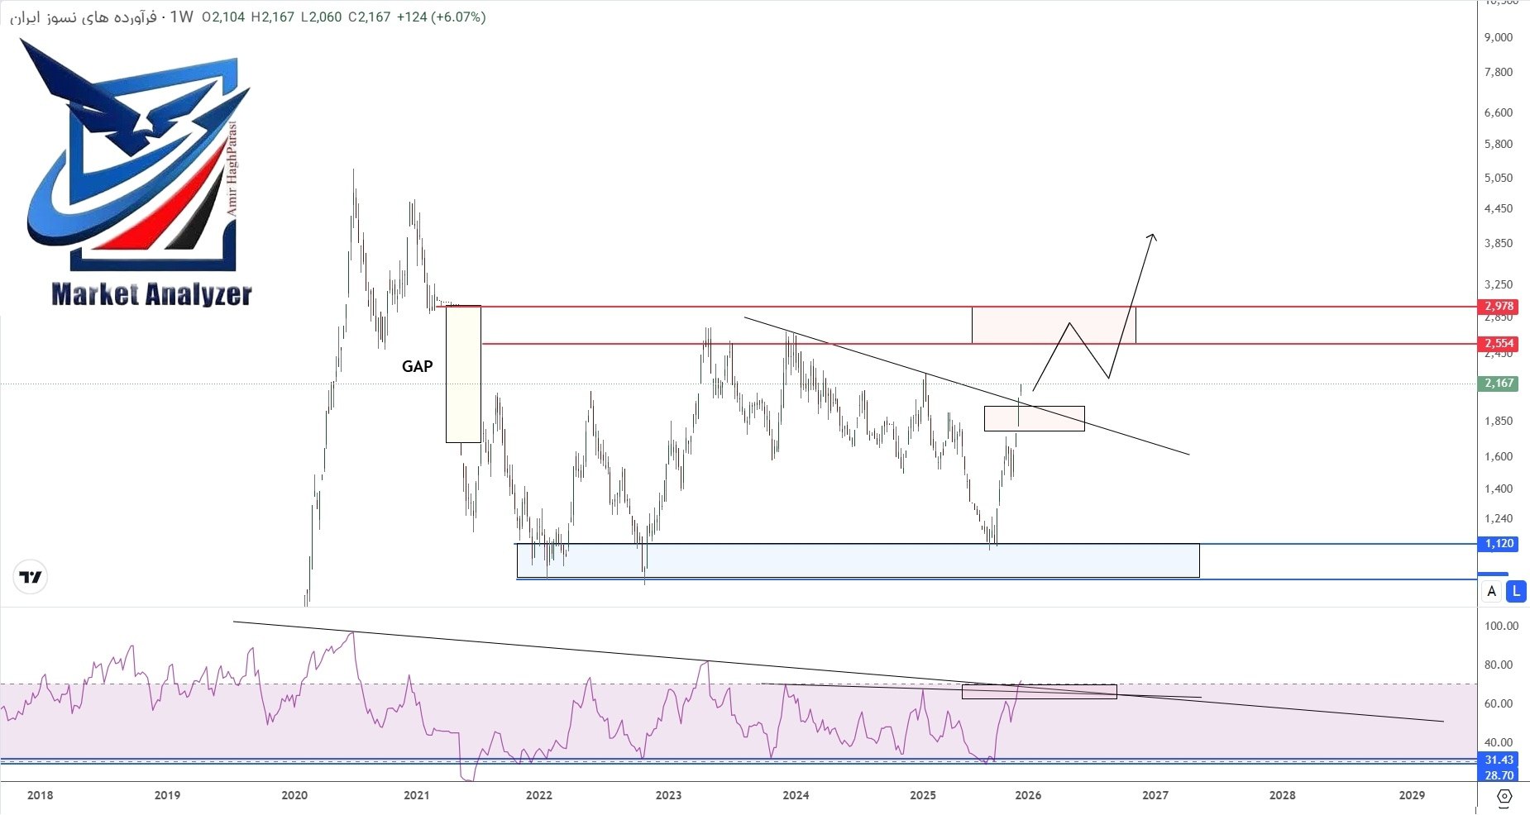Screen dimensions: 1530x815
Task: Open the TradingView logo menu
Action: 31,578
